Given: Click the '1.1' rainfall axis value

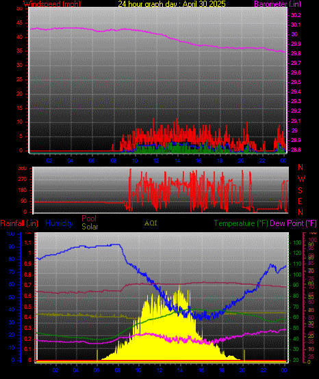Looking at the screenshot, I should tap(28, 242).
